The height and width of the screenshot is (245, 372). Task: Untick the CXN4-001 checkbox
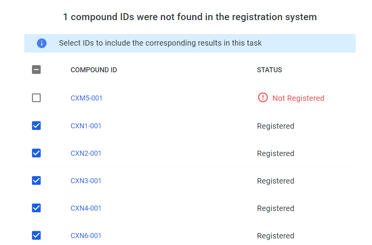tap(36, 208)
